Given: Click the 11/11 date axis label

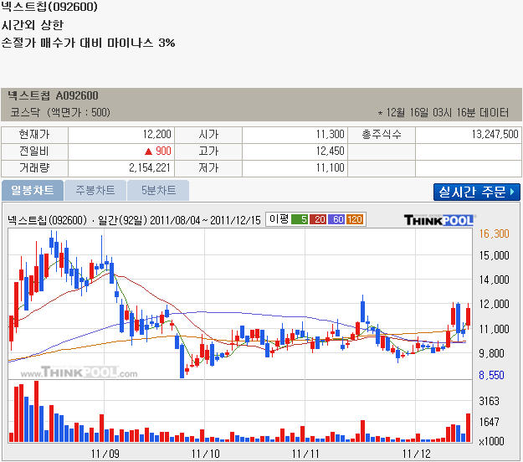Looking at the screenshot, I should pos(305,454).
